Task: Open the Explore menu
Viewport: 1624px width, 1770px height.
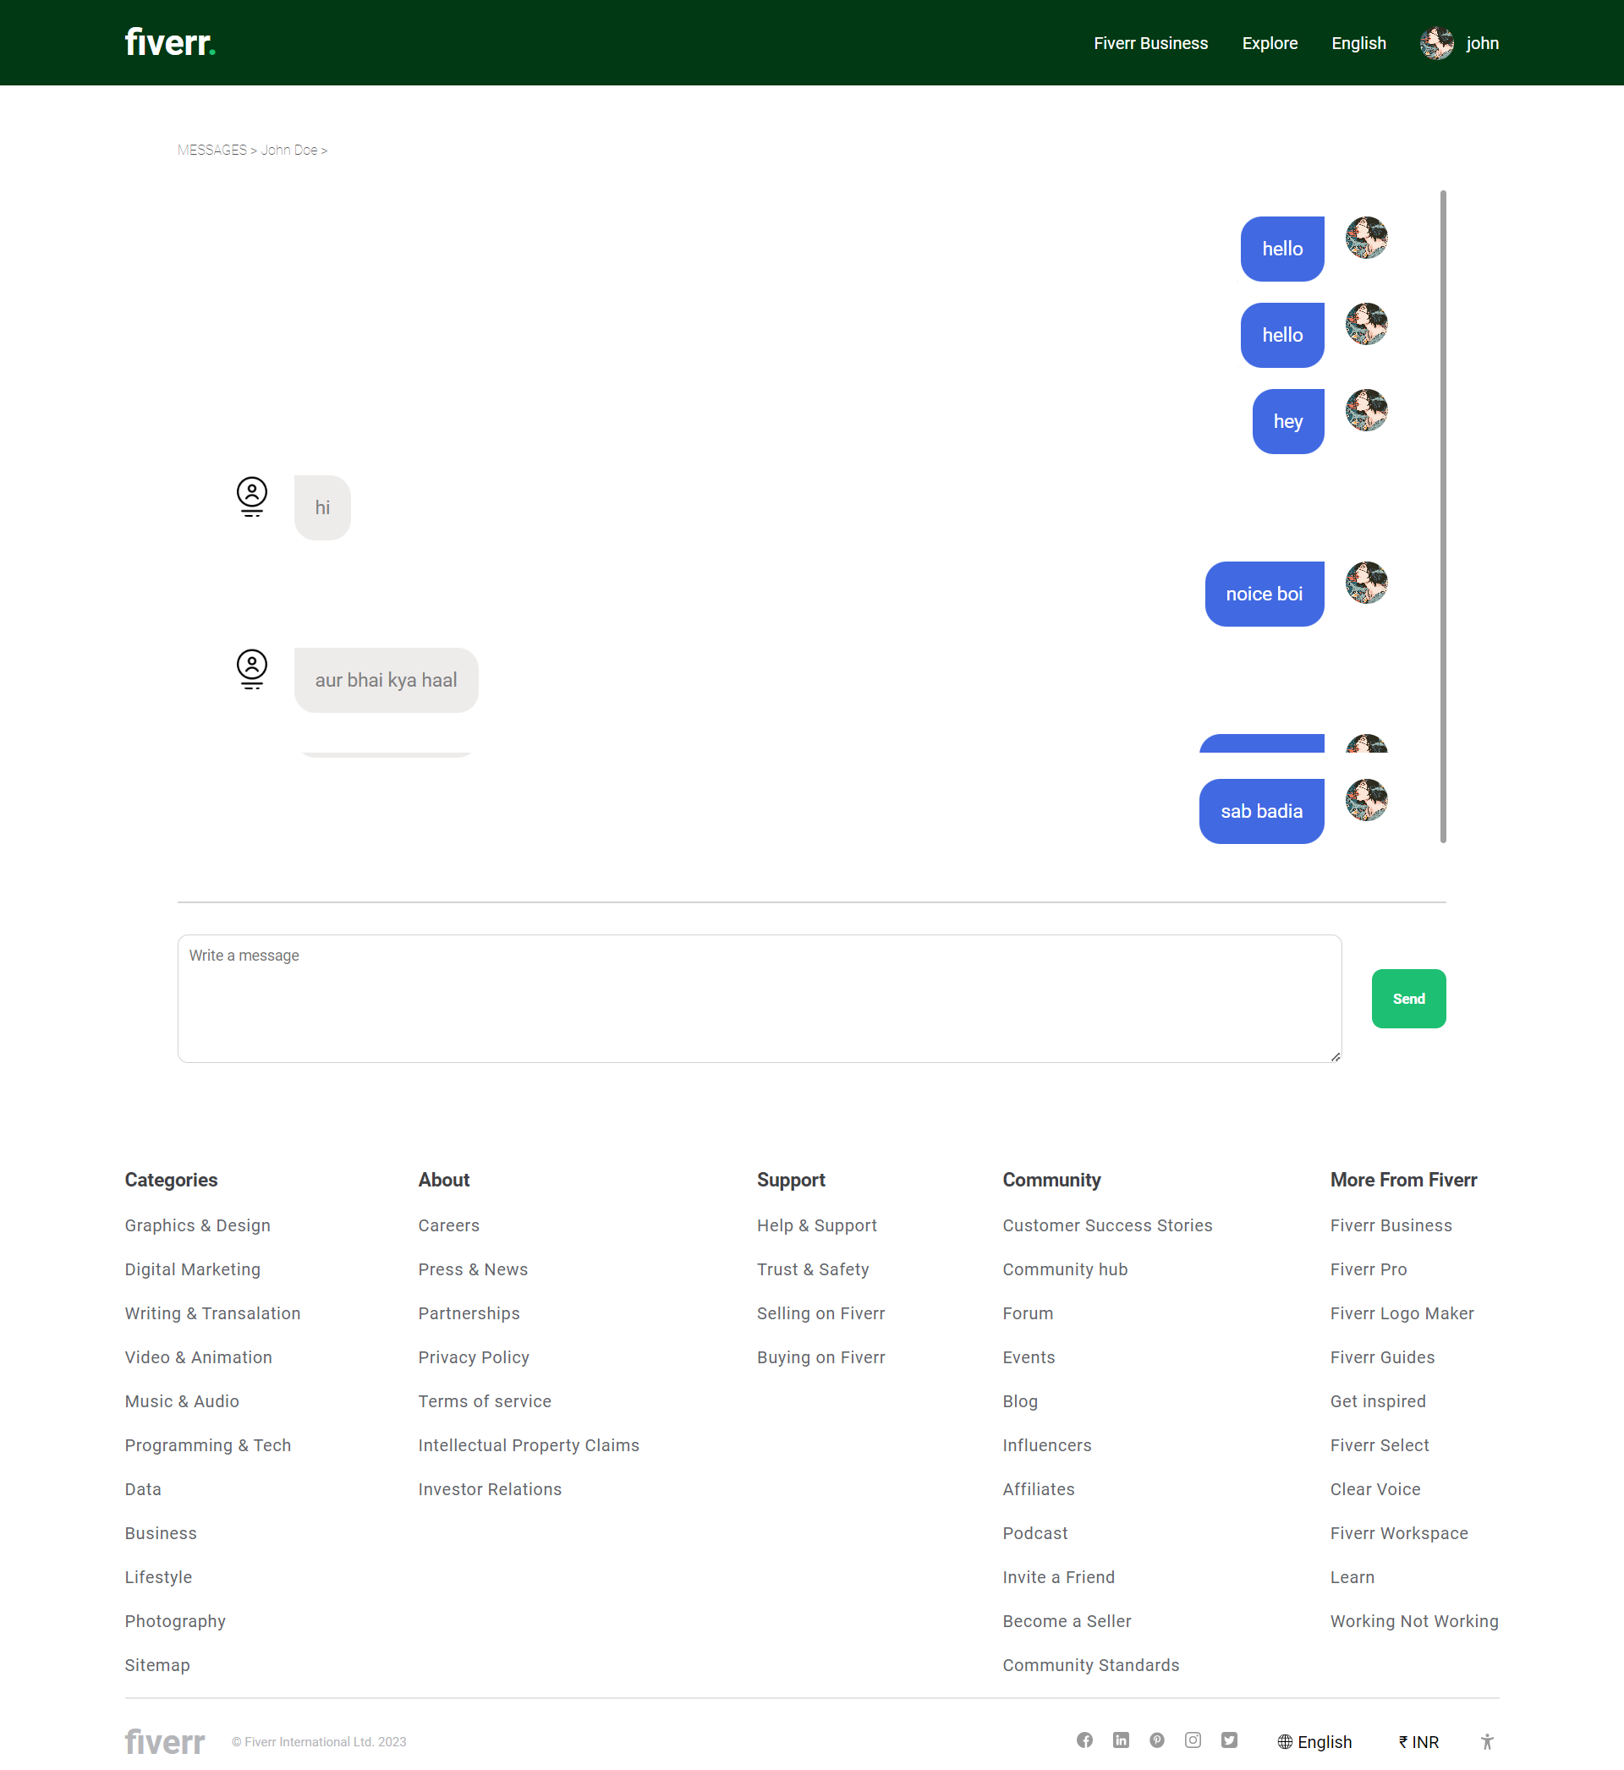Action: [1269, 42]
